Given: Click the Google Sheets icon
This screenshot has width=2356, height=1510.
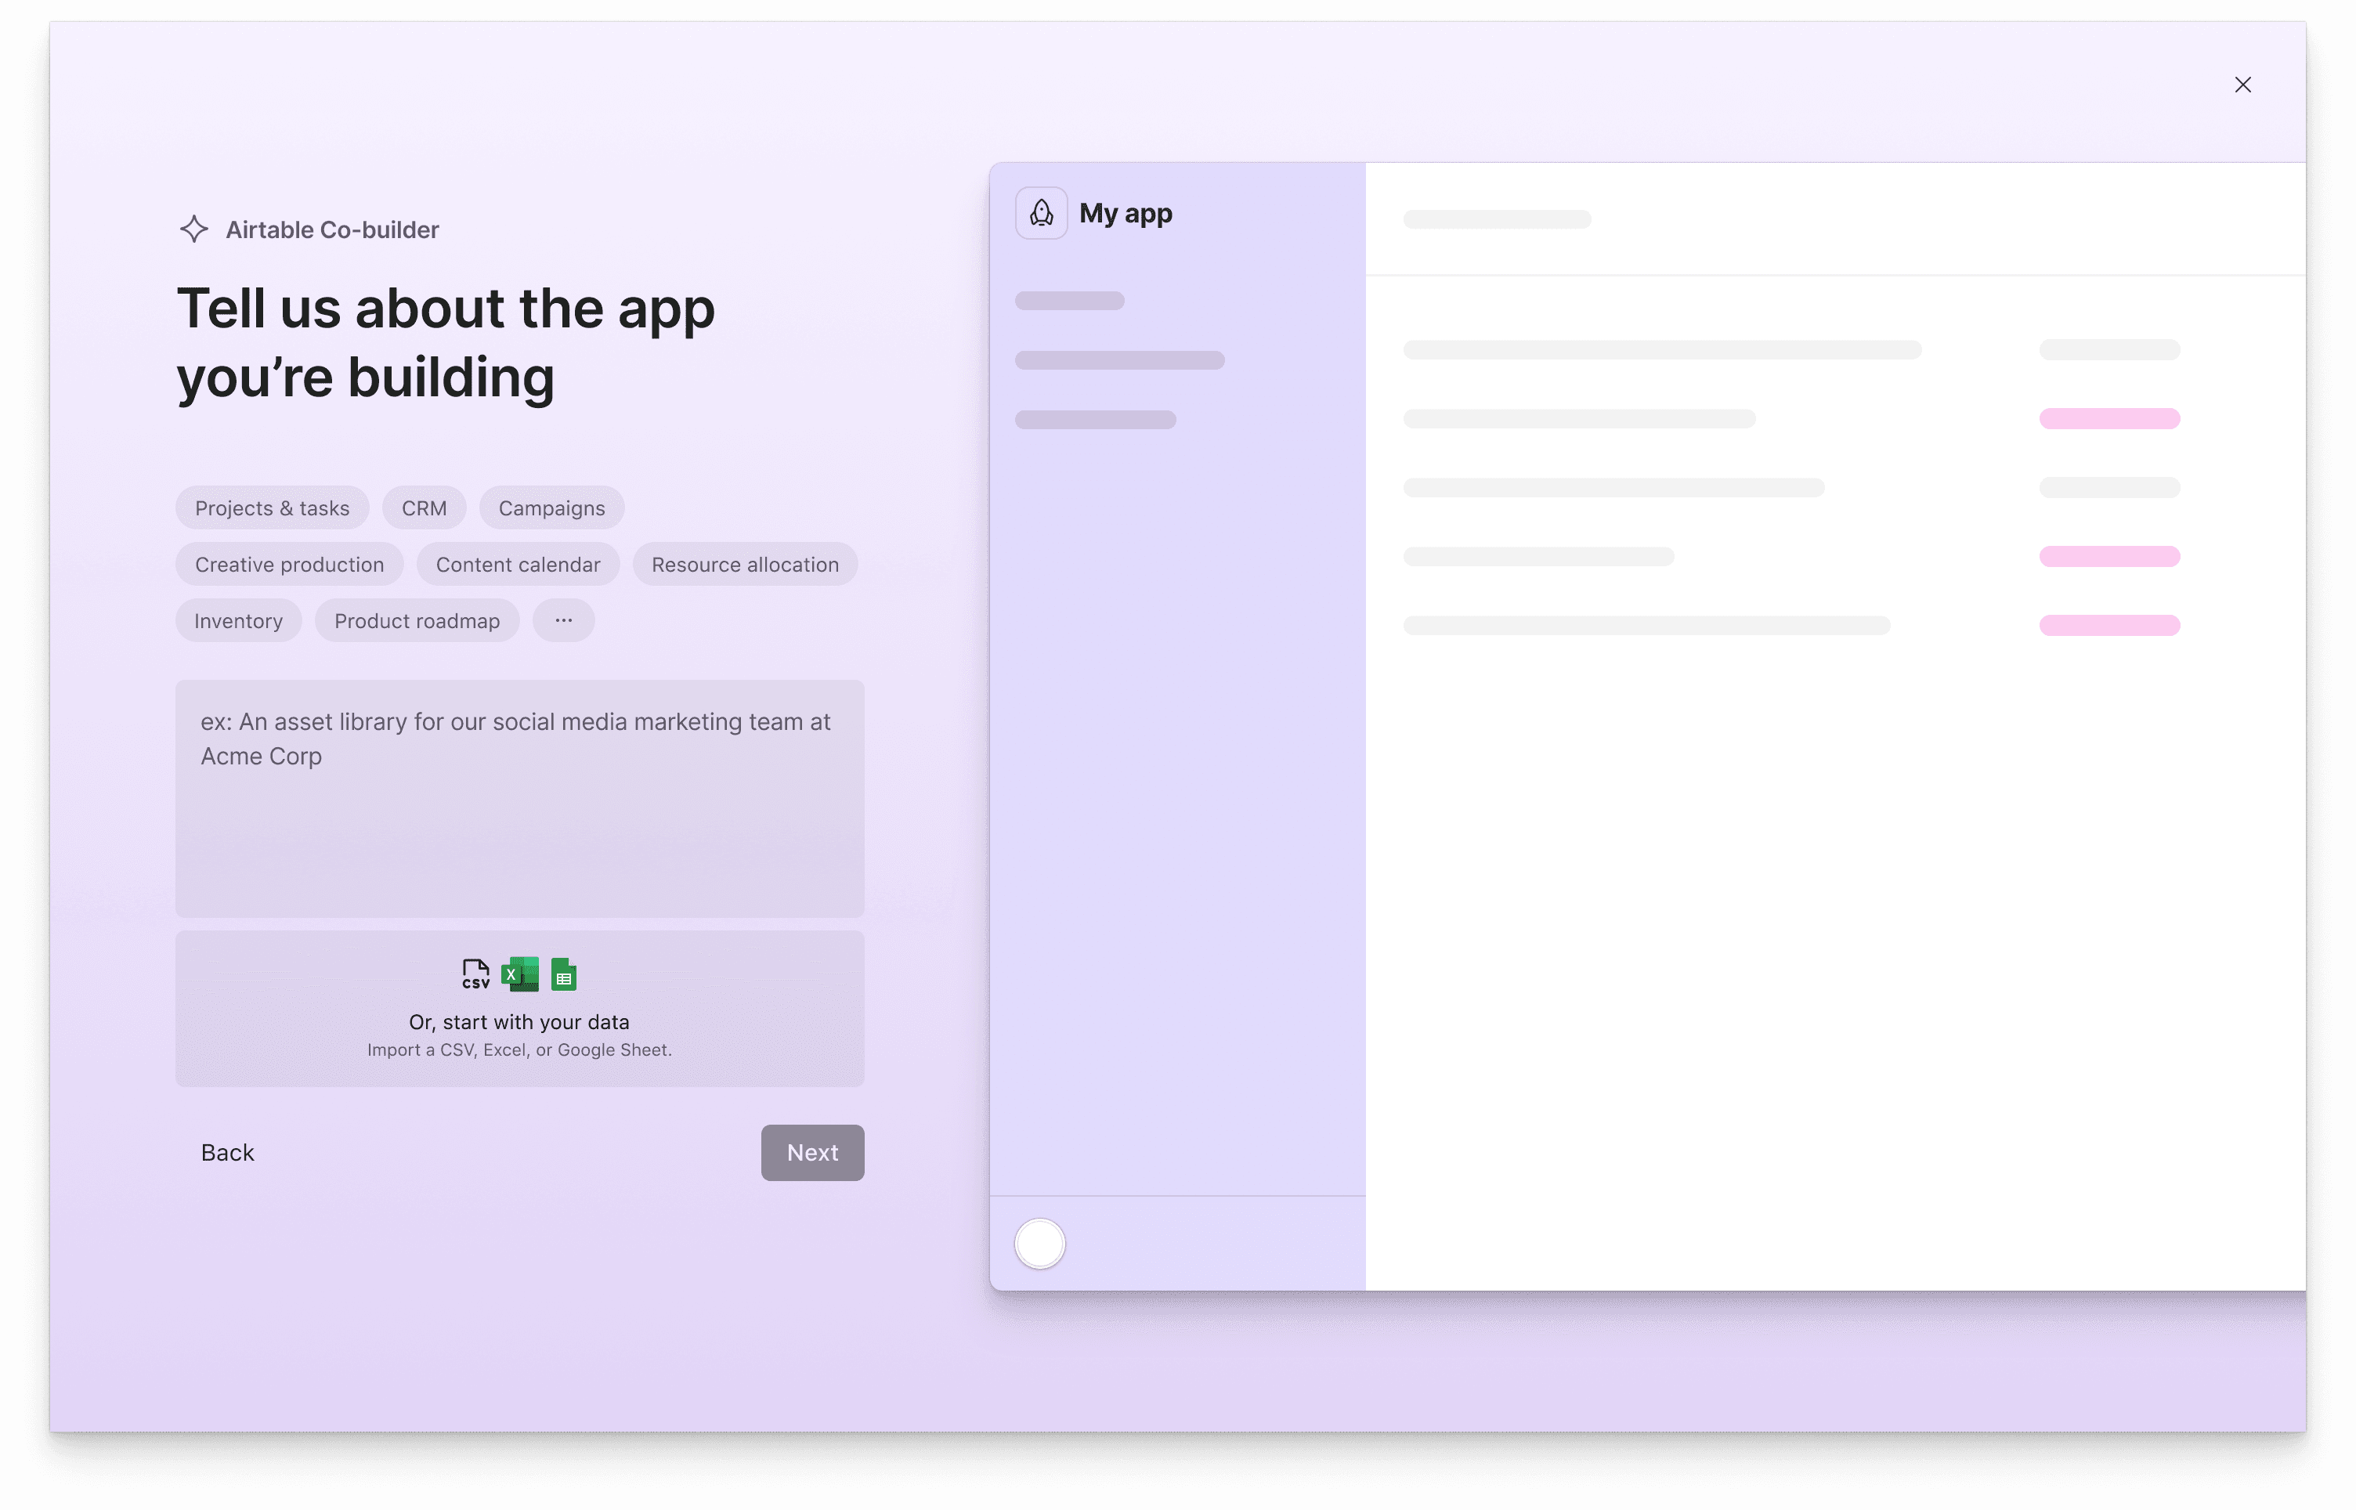Looking at the screenshot, I should point(564,974).
